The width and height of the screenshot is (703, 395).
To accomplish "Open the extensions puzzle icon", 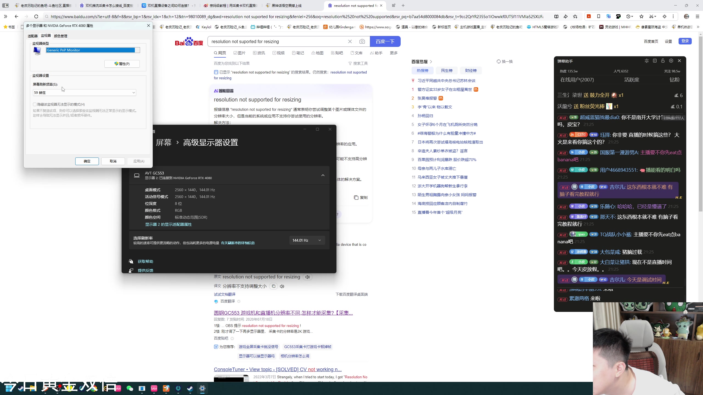I will (665, 16).
